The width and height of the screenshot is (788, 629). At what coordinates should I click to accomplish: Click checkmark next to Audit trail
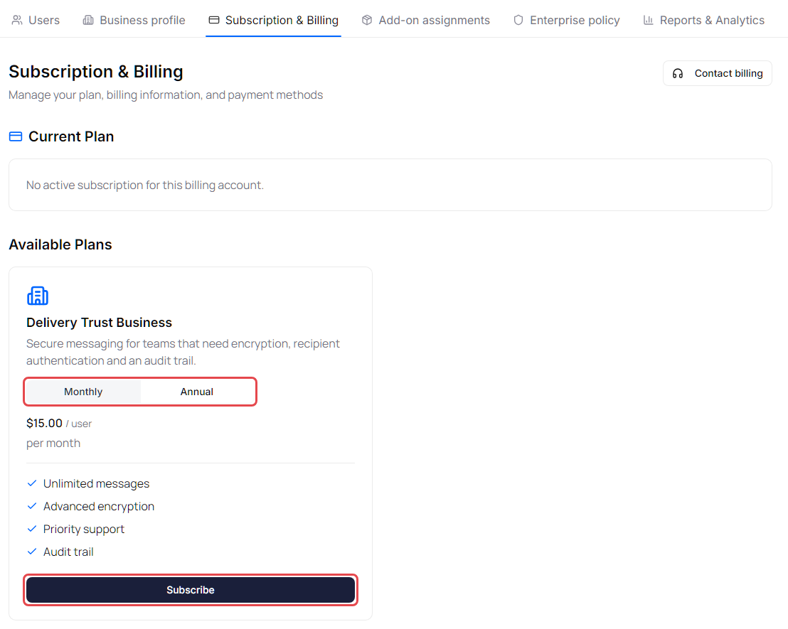coord(32,552)
